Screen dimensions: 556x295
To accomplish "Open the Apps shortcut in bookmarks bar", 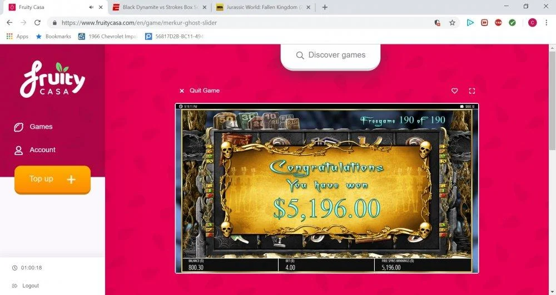I will click(17, 37).
